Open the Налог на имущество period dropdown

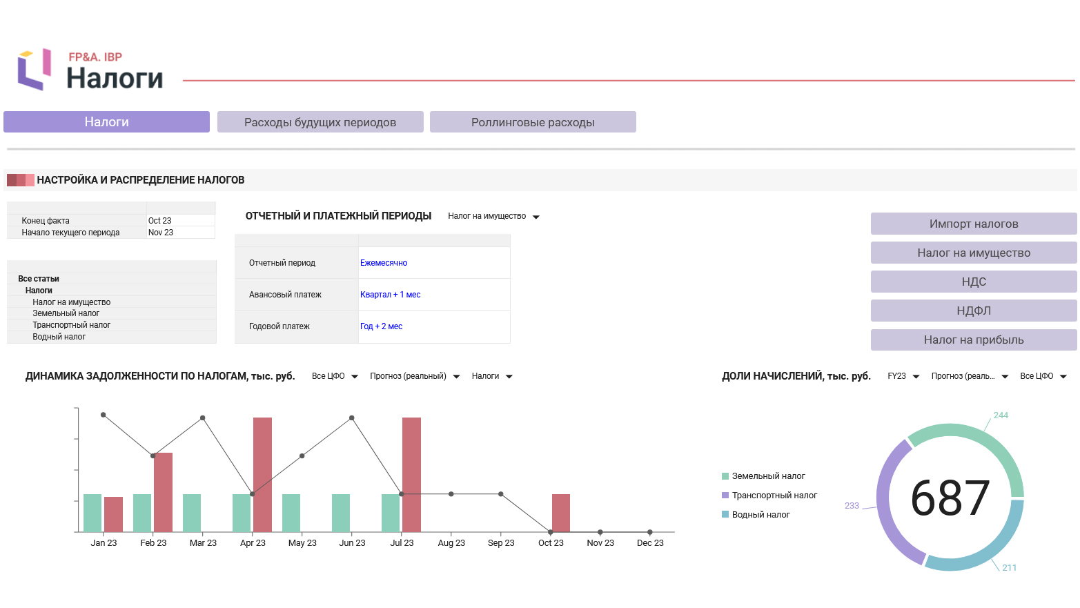(493, 217)
